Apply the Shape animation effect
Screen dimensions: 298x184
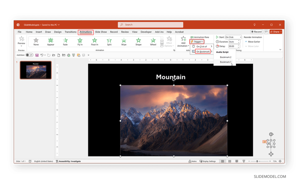[138, 42]
